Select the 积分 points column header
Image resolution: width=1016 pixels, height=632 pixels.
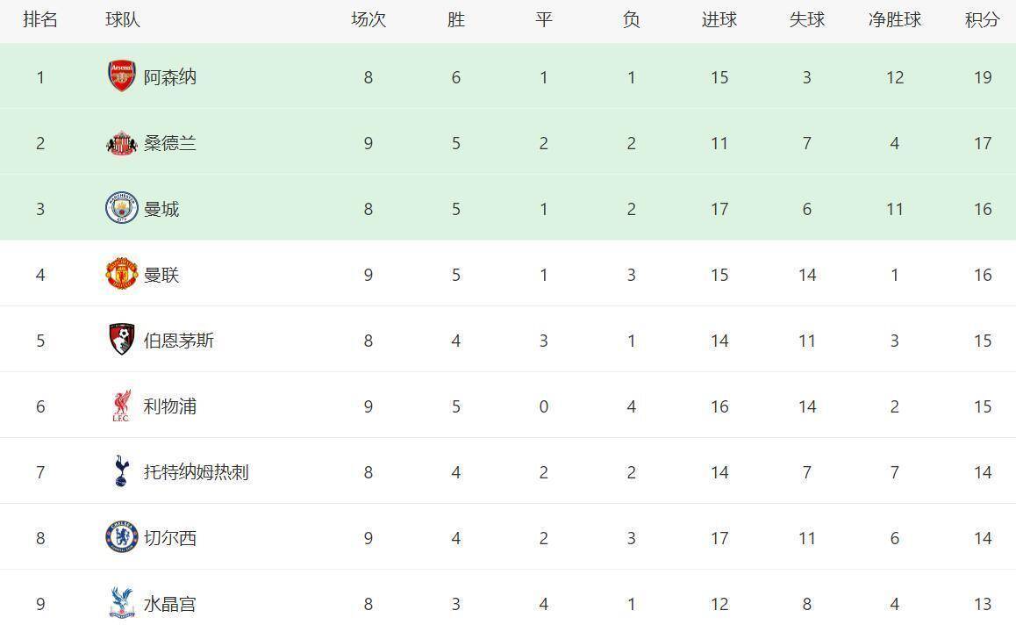982,19
